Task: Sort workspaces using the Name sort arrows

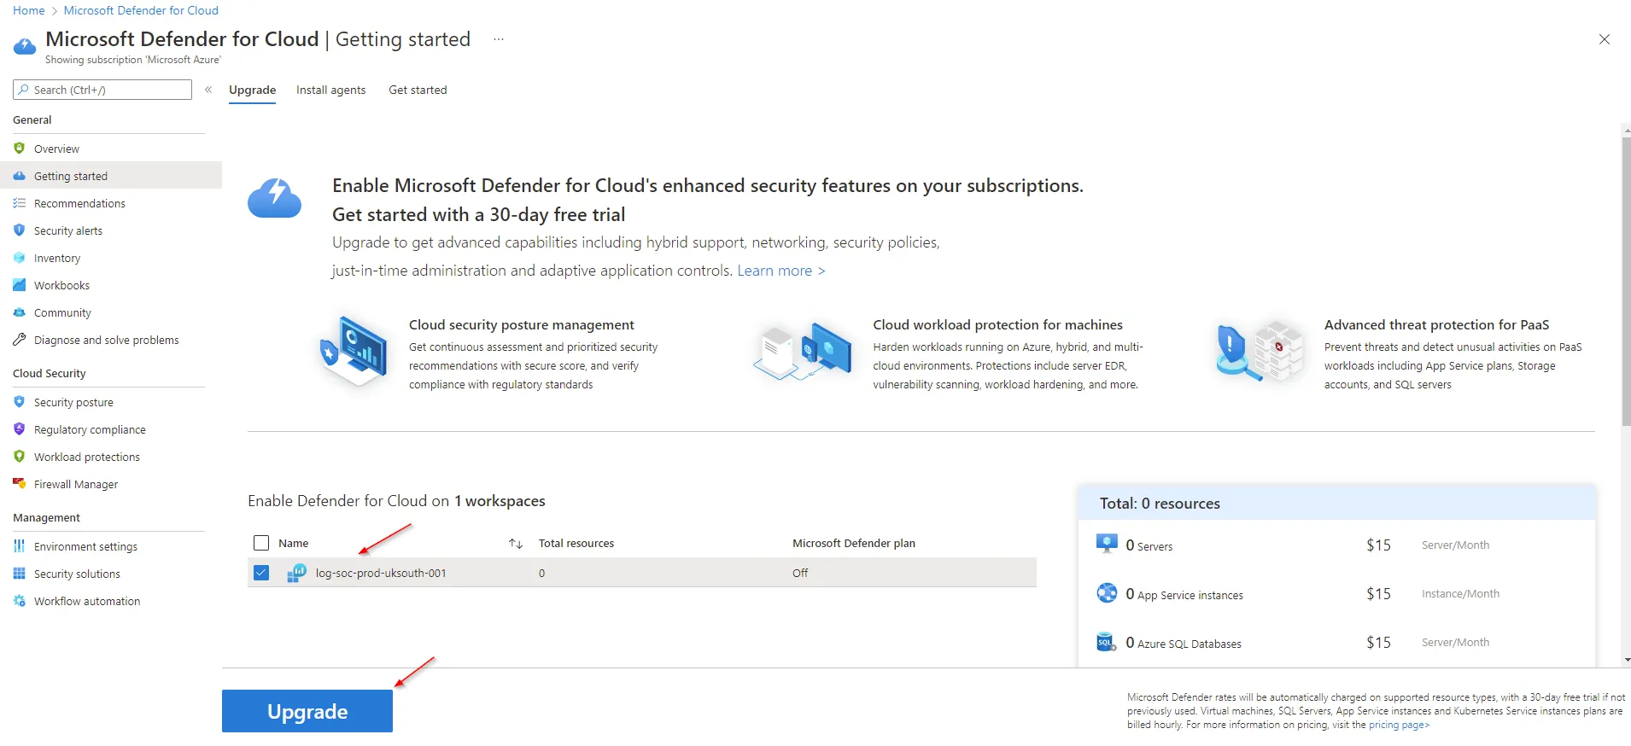Action: 516,544
